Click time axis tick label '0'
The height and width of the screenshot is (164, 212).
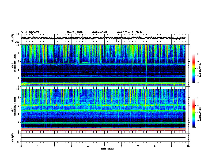[x=21, y=146]
